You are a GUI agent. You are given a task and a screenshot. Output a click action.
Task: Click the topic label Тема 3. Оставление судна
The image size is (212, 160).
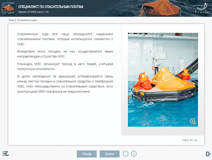point(23,20)
